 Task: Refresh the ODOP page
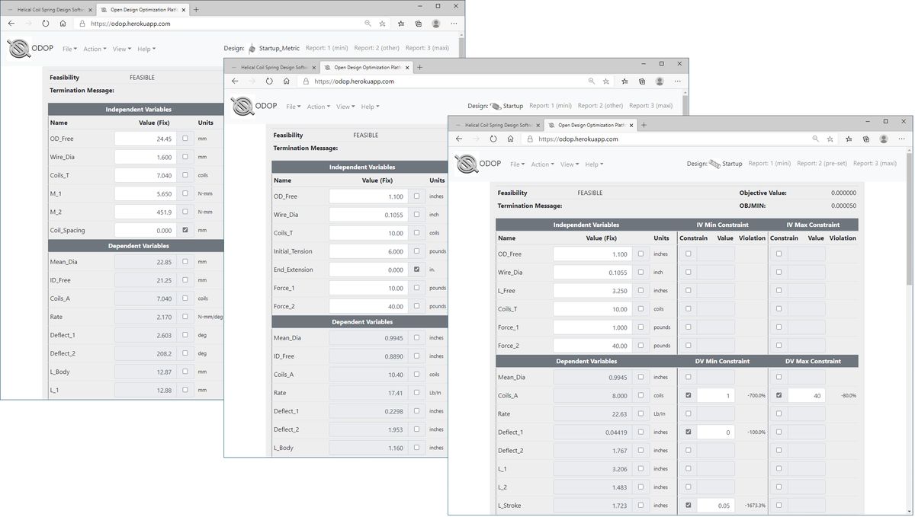click(x=493, y=139)
